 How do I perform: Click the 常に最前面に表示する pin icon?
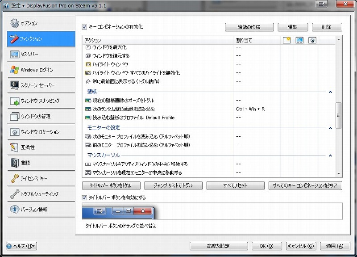(x=88, y=81)
